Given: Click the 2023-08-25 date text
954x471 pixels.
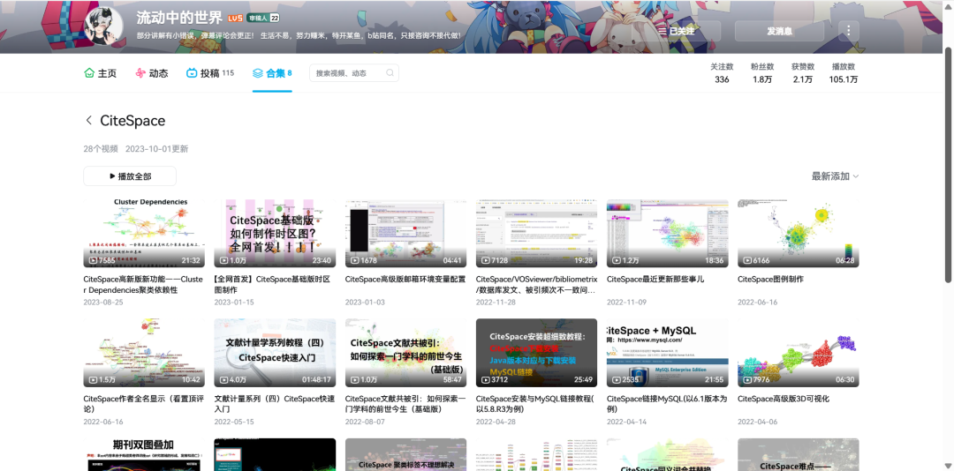Looking at the screenshot, I should pos(102,302).
